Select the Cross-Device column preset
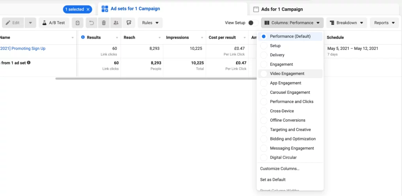The image size is (402, 196). (x=290, y=111)
